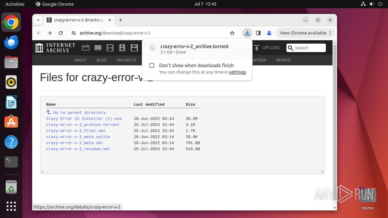Open Rhythmbox music player in dock
The width and height of the screenshot is (388, 218).
tap(11, 82)
